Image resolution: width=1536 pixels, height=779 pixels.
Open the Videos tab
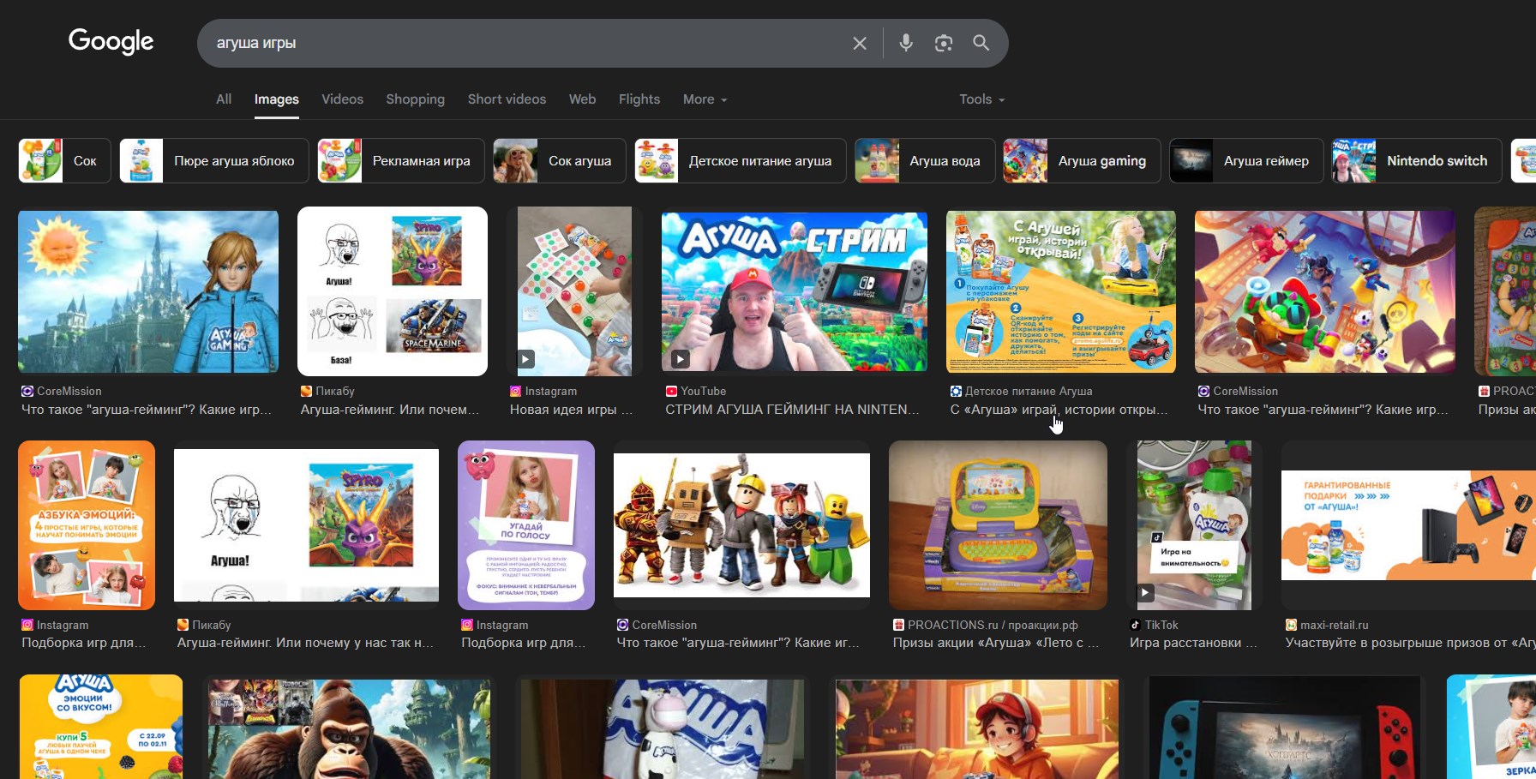pos(342,99)
